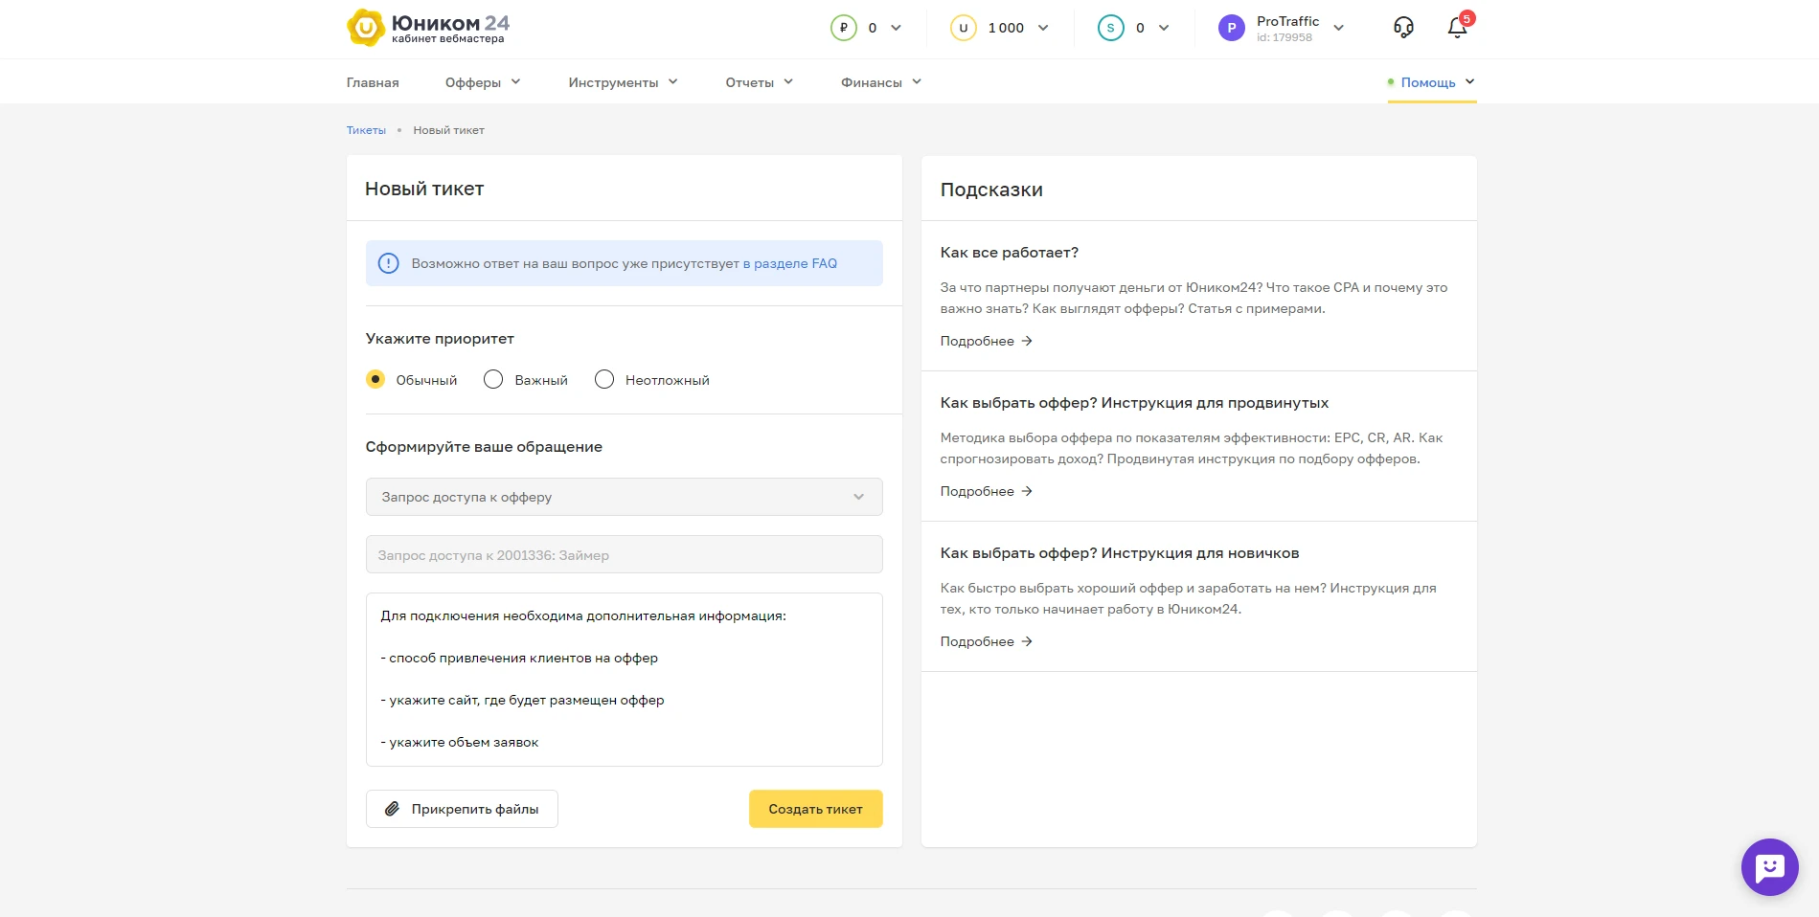Click the paperclip attach icon
This screenshot has width=1819, height=917.
tap(392, 809)
